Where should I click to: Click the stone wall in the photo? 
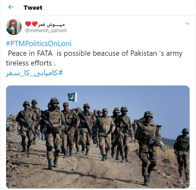(x=12, y=123)
